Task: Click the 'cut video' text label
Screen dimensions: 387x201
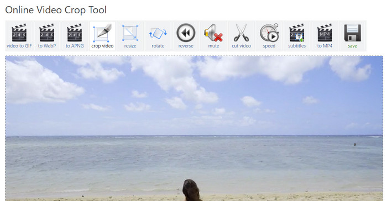Action: [242, 46]
